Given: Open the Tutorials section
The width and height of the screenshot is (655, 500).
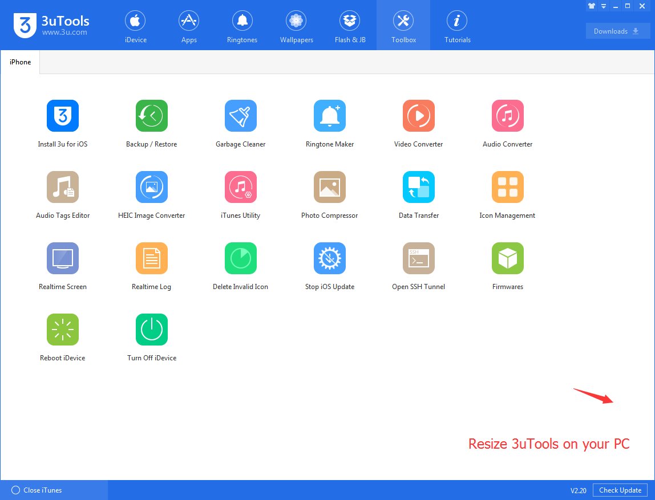Looking at the screenshot, I should click(x=457, y=26).
